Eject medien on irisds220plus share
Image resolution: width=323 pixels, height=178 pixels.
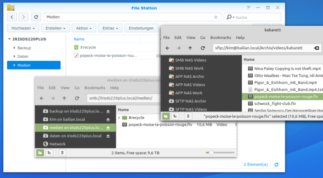tap(108, 128)
